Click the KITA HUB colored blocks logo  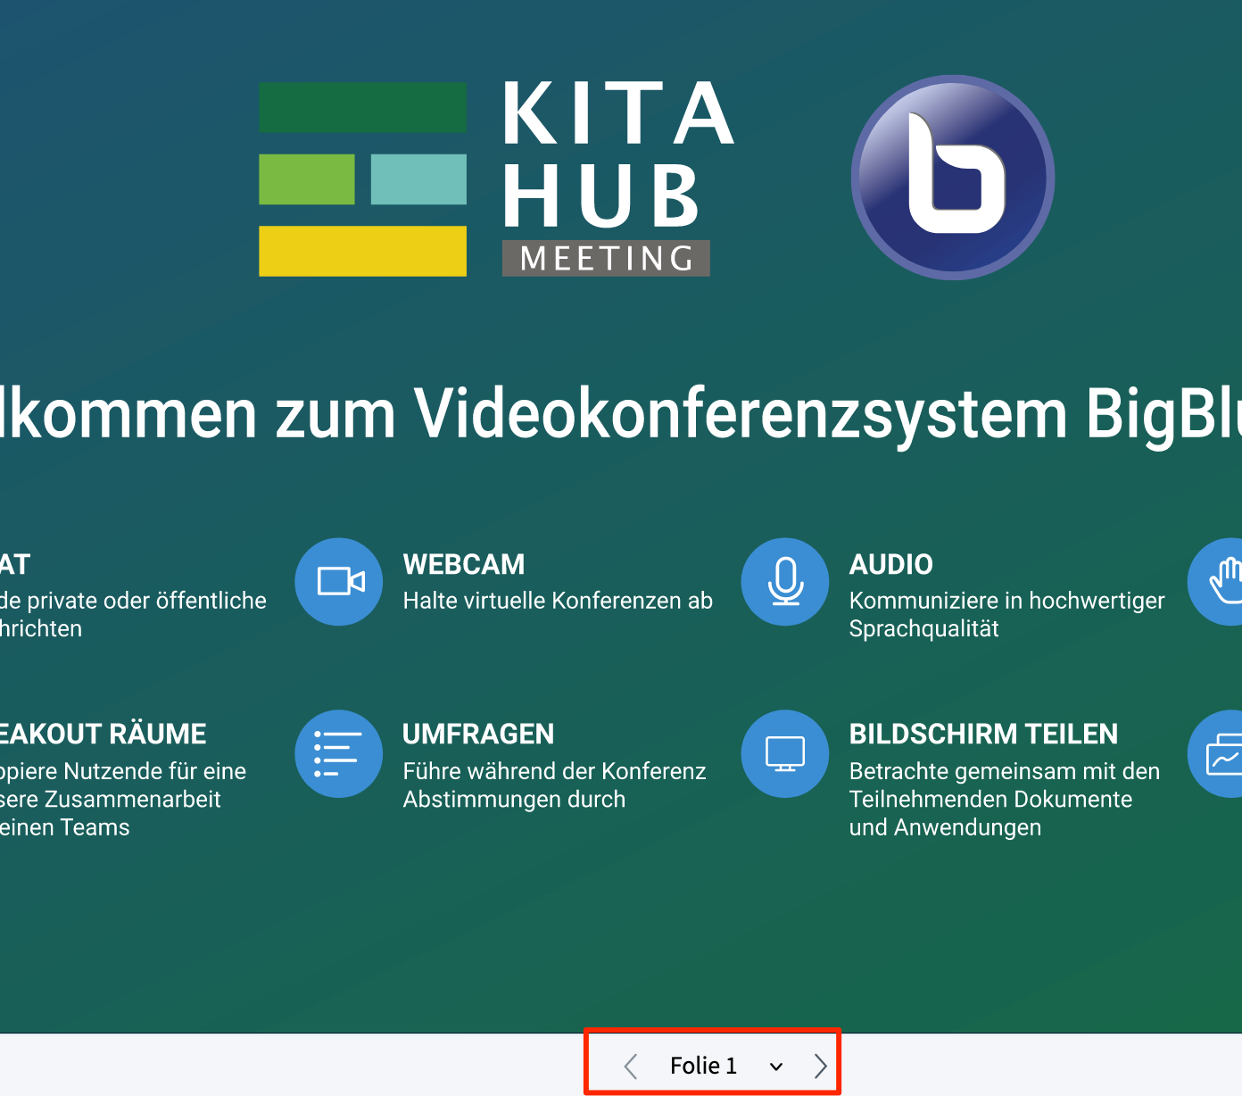click(362, 179)
